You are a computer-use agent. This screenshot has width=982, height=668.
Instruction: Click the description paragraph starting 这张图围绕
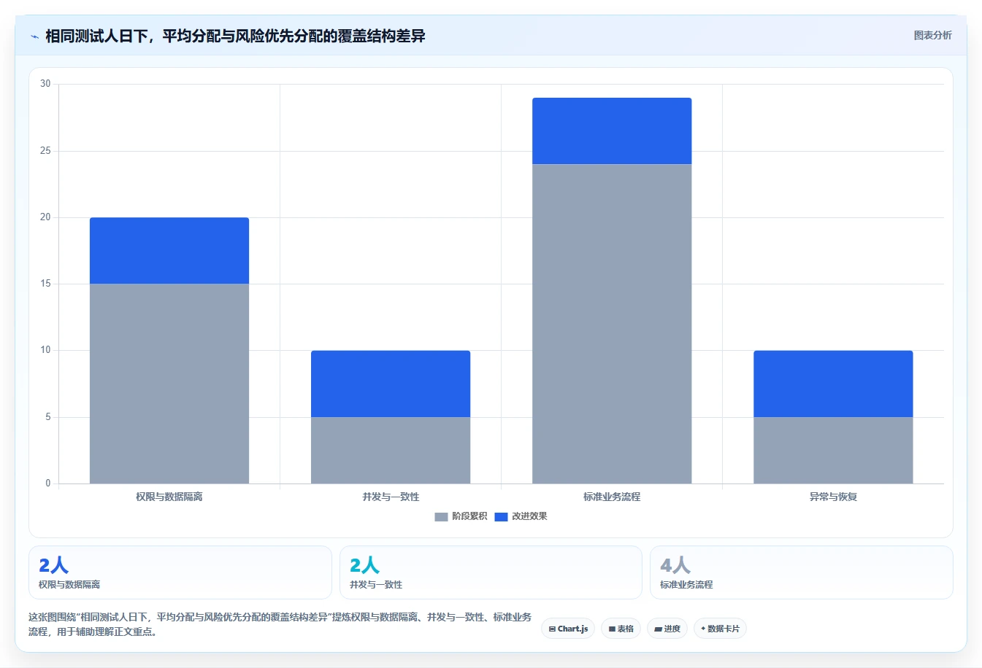pos(280,624)
